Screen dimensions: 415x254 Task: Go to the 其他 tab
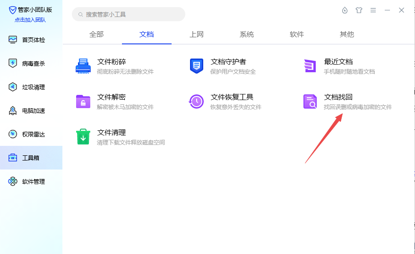[347, 34]
